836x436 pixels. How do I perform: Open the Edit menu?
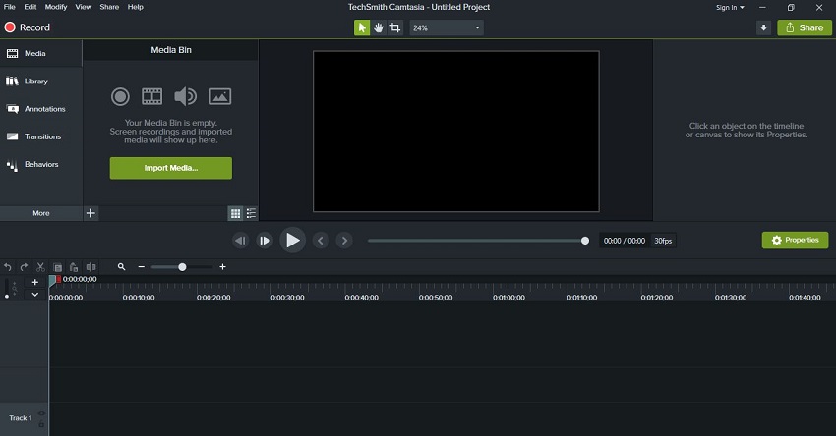click(x=30, y=7)
